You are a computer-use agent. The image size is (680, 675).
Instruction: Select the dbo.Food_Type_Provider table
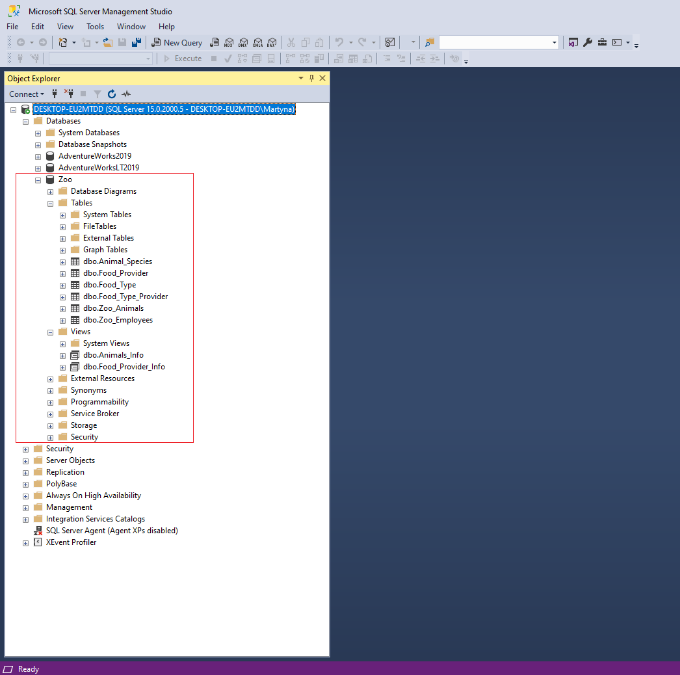125,297
